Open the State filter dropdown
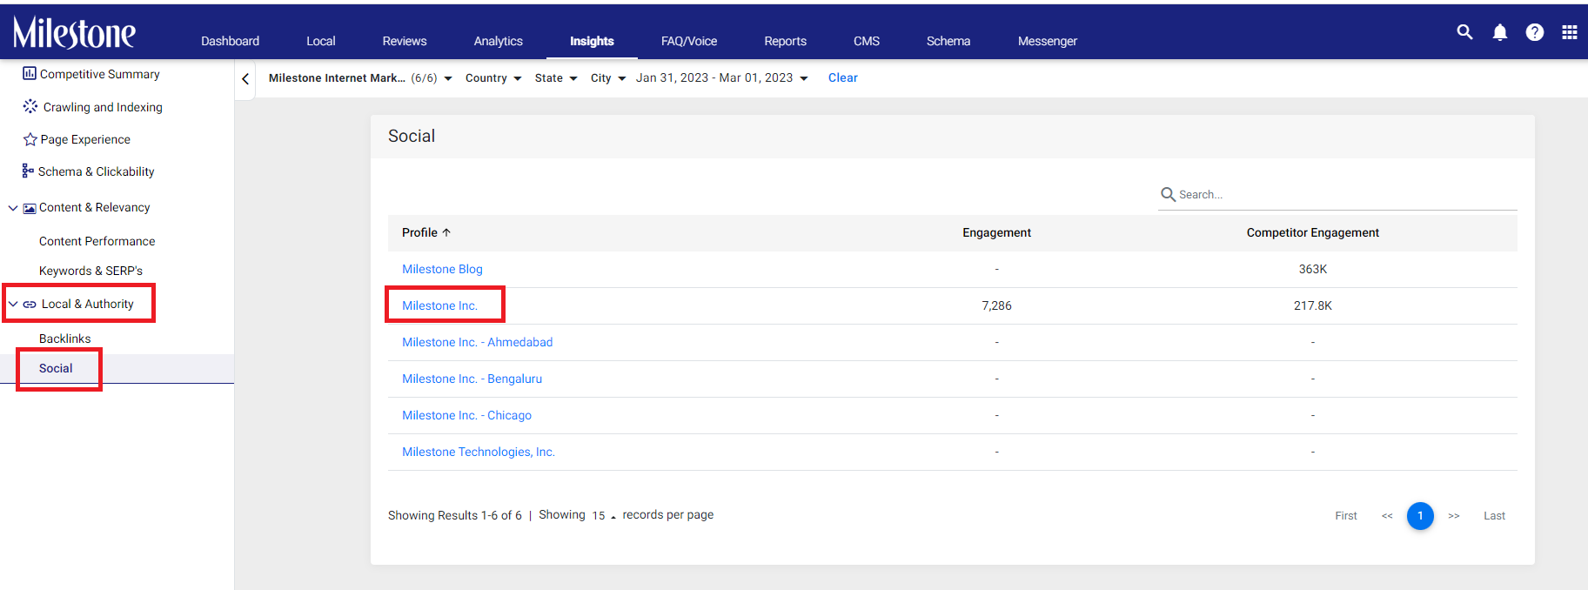Image resolution: width=1588 pixels, height=590 pixels. pos(556,78)
